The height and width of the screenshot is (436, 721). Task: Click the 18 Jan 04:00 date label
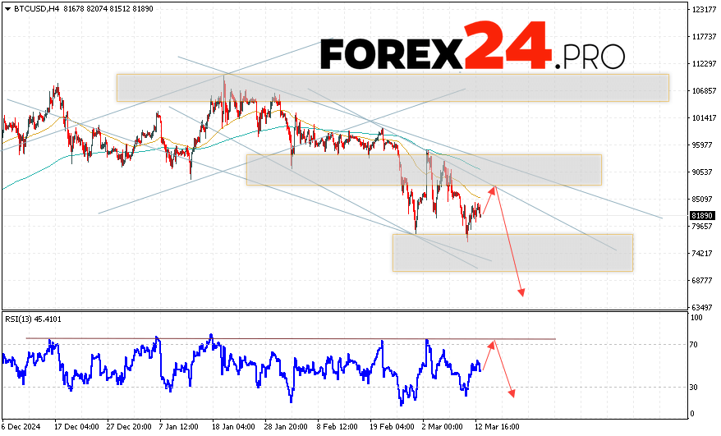pos(232,427)
